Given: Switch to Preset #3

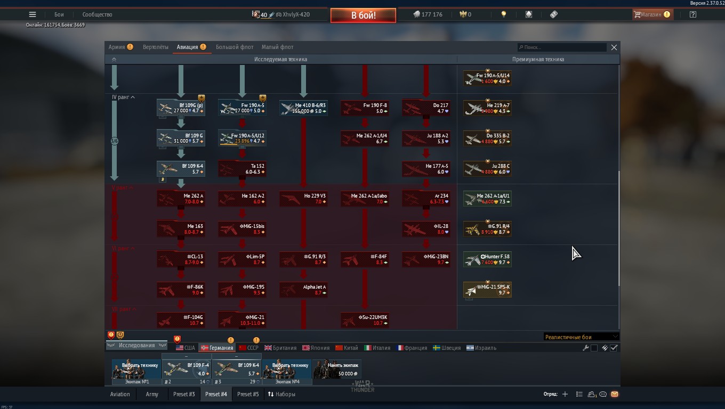Looking at the screenshot, I should point(184,394).
